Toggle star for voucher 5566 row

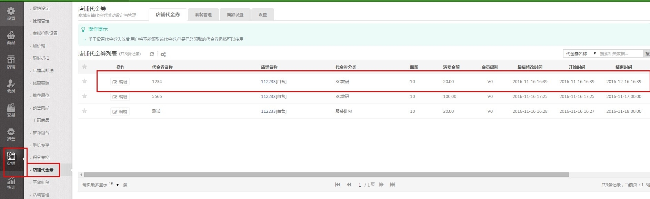point(84,96)
